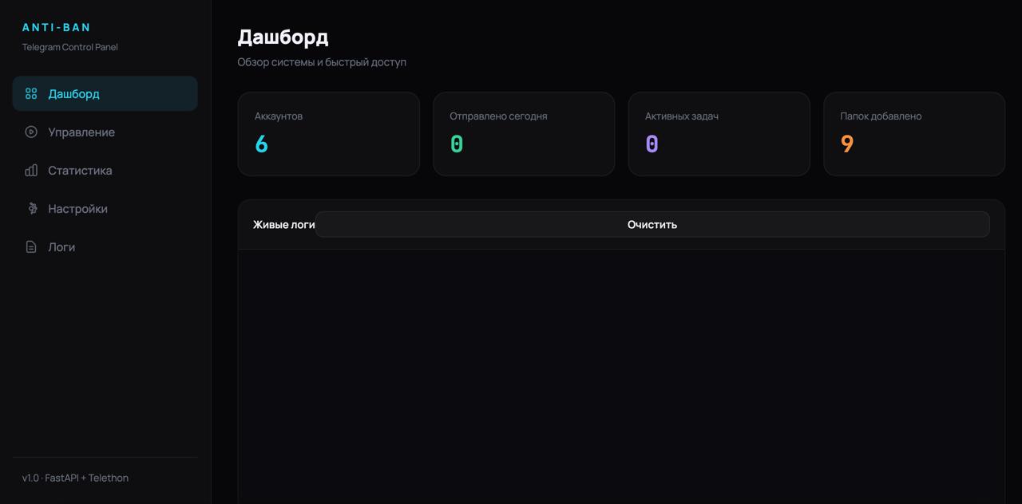Click the Дашборд grid icon in sidebar

[31, 93]
